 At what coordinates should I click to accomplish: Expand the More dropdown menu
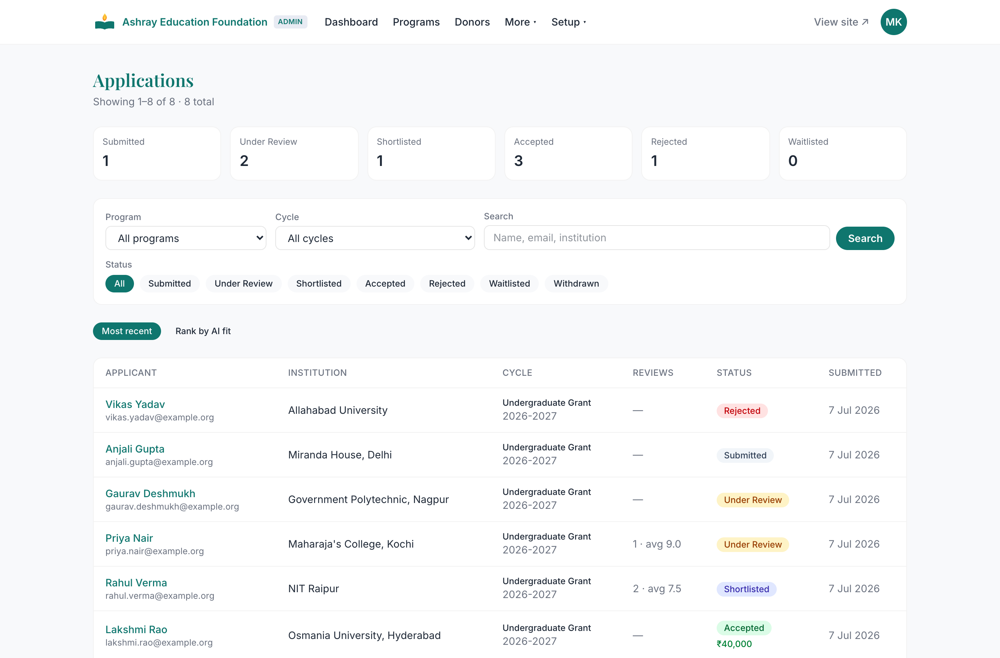click(520, 22)
